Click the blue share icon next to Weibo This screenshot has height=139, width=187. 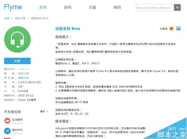click(x=178, y=28)
